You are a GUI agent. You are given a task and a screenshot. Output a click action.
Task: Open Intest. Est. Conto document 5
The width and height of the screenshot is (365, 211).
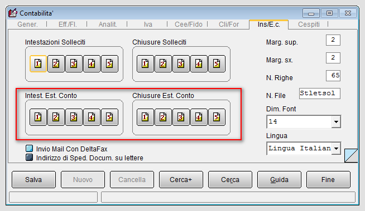(x=109, y=117)
